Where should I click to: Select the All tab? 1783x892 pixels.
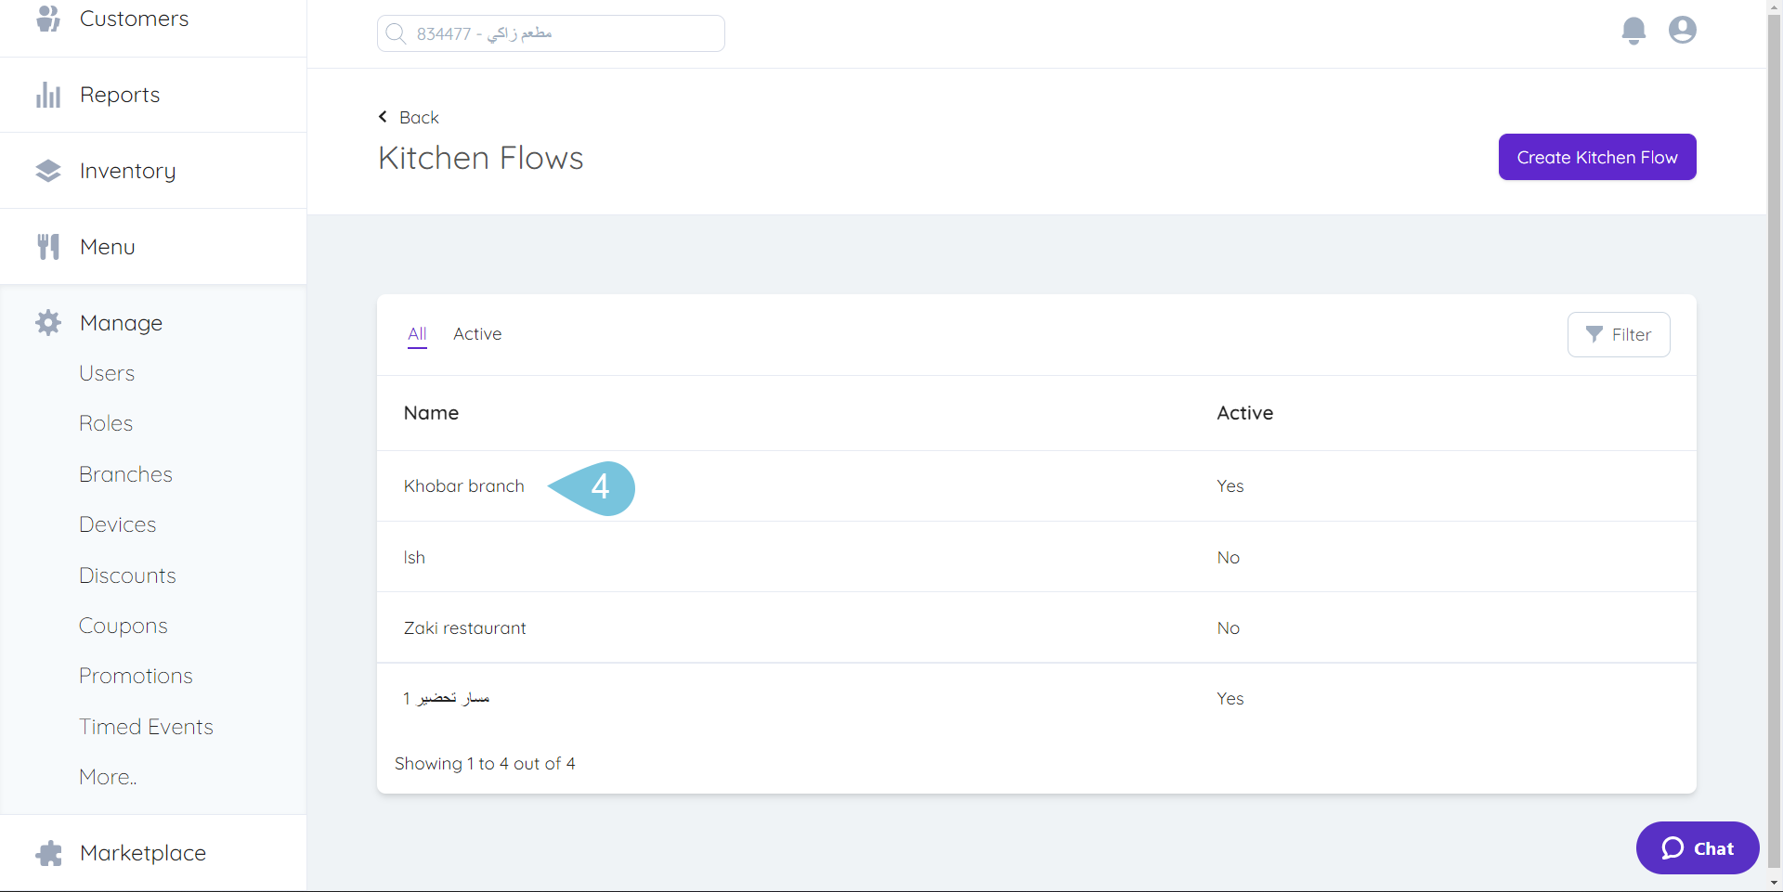coord(416,334)
